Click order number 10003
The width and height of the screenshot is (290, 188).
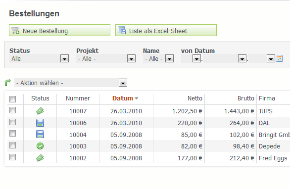[x=78, y=146]
